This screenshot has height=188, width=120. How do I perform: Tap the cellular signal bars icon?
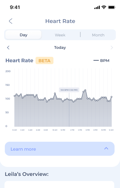97,7
